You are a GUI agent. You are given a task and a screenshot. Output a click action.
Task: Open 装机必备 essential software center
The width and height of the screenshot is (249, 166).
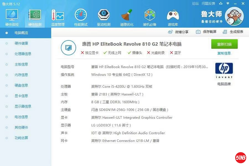tap(149, 17)
